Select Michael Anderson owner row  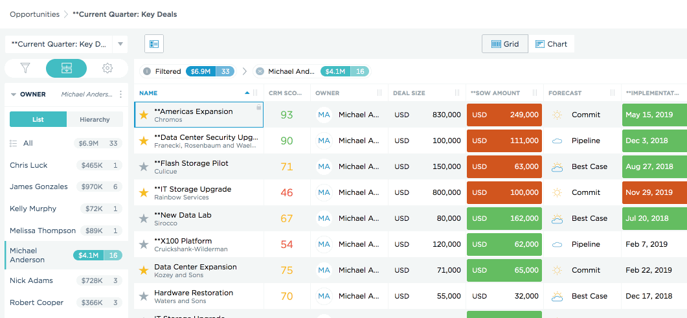pos(66,255)
